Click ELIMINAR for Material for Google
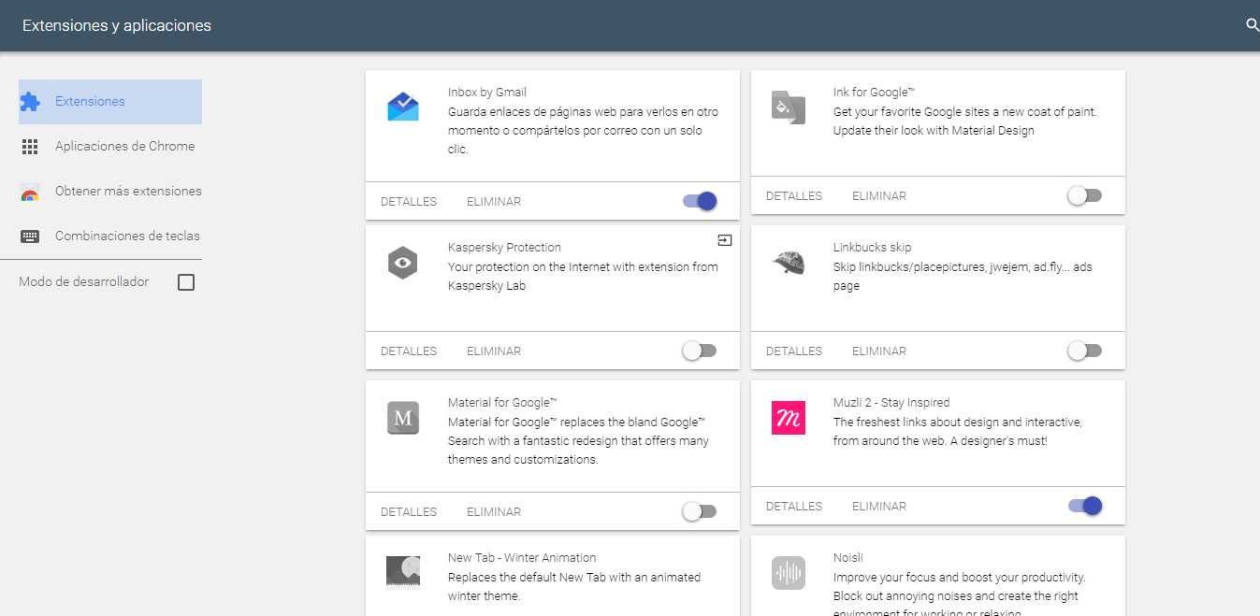This screenshot has height=616, width=1260. (x=494, y=511)
